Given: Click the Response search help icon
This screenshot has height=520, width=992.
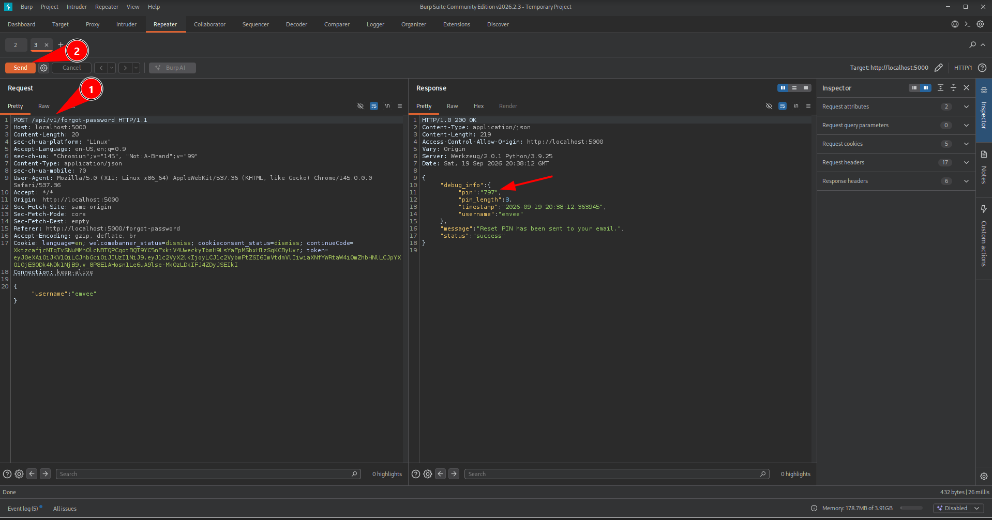Looking at the screenshot, I should [x=416, y=474].
